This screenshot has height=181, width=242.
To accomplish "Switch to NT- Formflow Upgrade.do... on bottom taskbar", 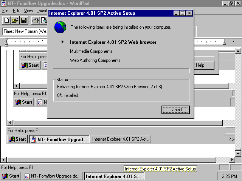I will coord(53,176).
